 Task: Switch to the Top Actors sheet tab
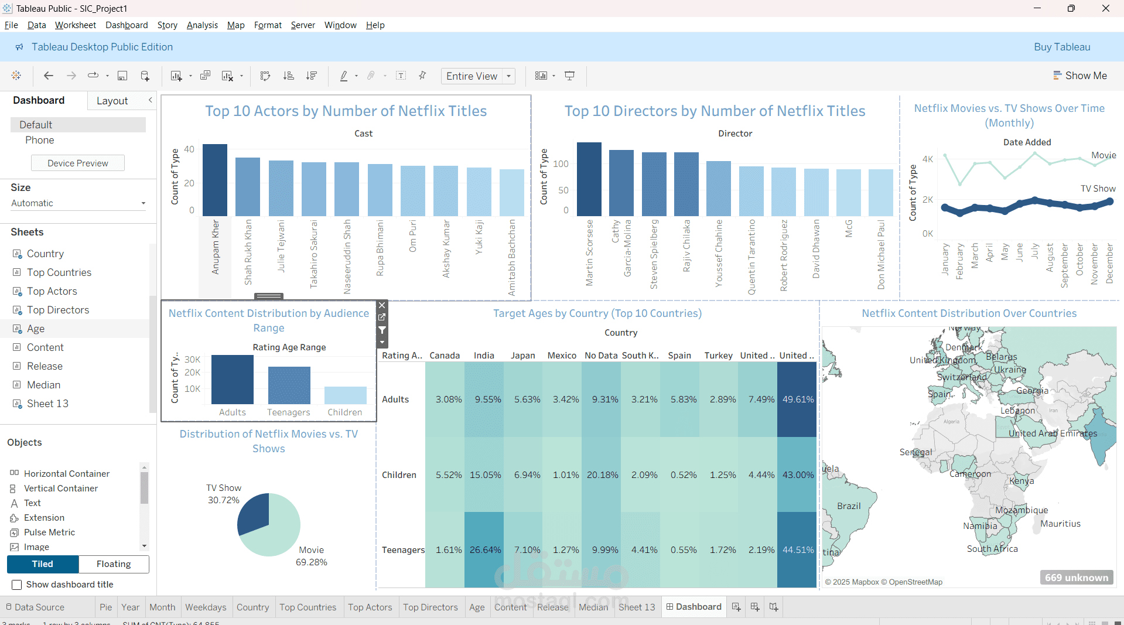[x=370, y=607]
